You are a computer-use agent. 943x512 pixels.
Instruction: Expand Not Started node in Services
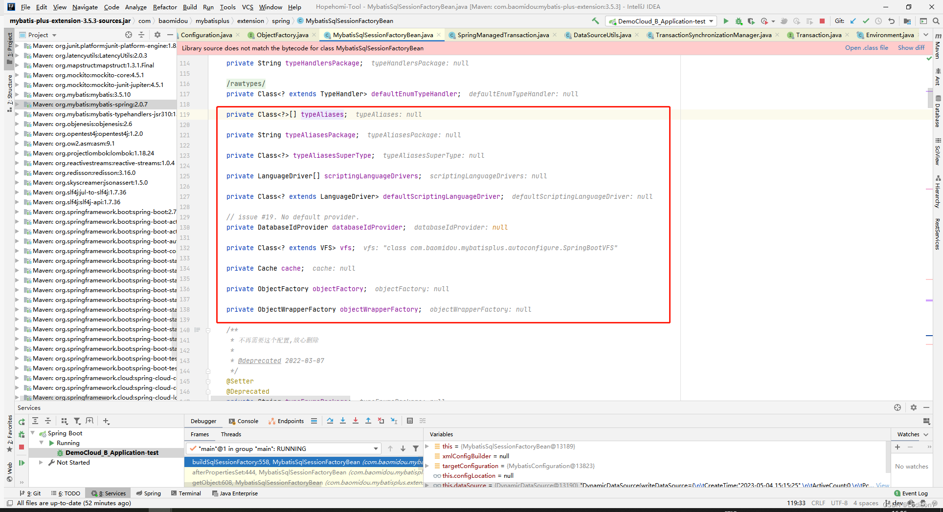pyautogui.click(x=41, y=462)
